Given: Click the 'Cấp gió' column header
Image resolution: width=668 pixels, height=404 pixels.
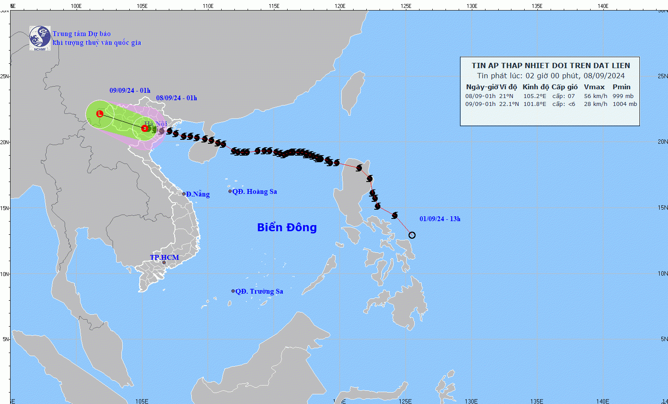Looking at the screenshot, I should (x=565, y=87).
